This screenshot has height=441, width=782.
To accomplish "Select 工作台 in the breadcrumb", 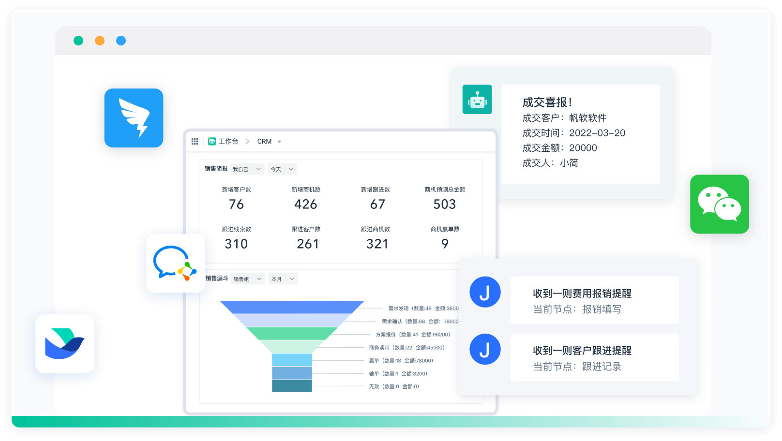I will click(229, 141).
